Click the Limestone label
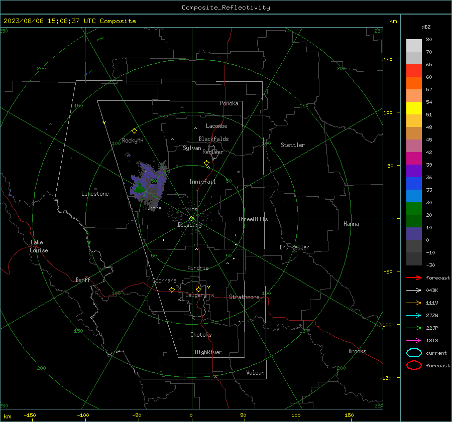Screen dimensions: 452x422 (x=95, y=194)
